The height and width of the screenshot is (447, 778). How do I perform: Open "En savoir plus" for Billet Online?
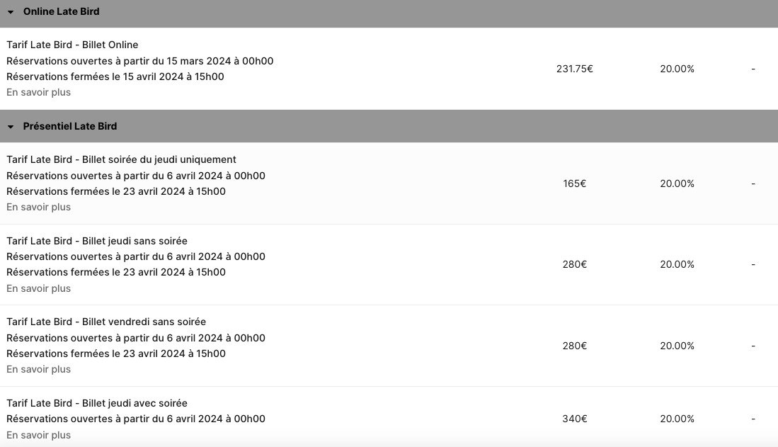point(39,92)
